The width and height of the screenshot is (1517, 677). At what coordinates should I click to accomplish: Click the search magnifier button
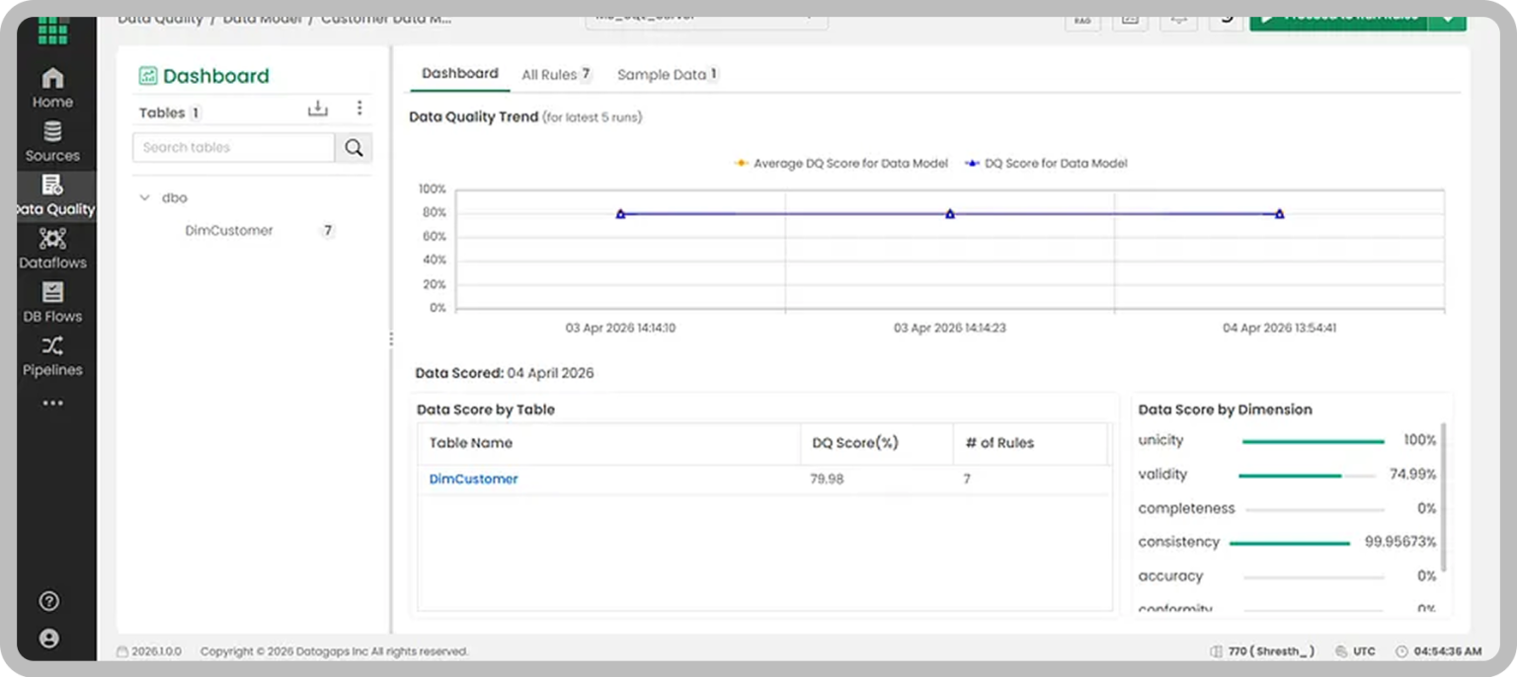(x=354, y=148)
